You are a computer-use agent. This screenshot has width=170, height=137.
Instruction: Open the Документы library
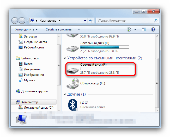(32, 69)
